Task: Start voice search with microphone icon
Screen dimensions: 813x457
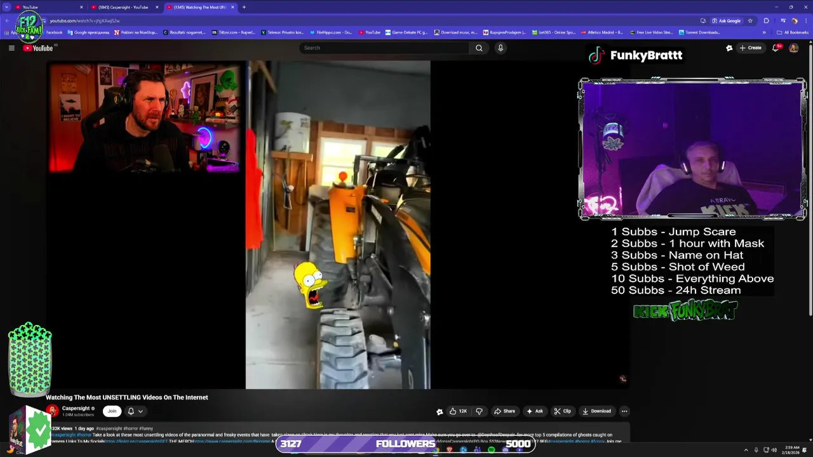Action: click(501, 48)
